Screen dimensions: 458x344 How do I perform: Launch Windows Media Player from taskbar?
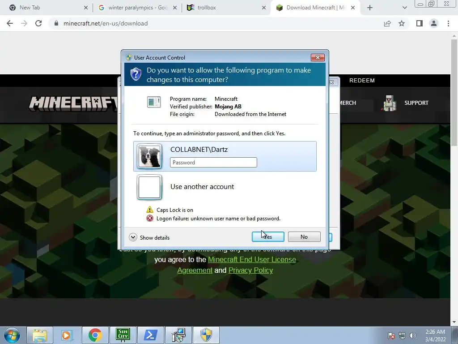(67, 335)
